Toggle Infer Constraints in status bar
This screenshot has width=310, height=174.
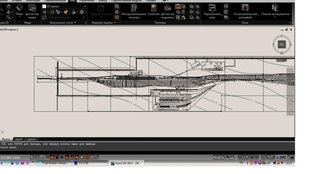coord(32,157)
